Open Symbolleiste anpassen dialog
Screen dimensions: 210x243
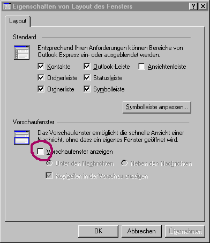pos(157,107)
